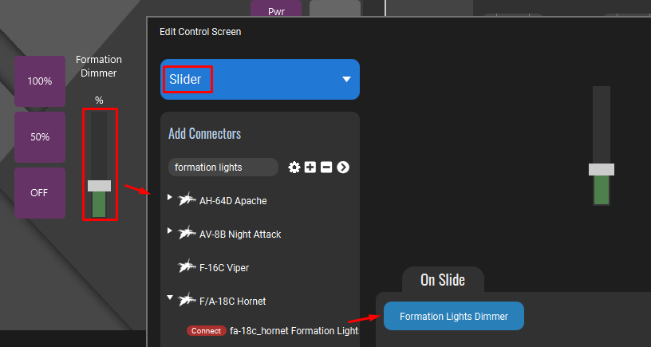Click the AH-64D Apache aircraft icon

pyautogui.click(x=187, y=199)
